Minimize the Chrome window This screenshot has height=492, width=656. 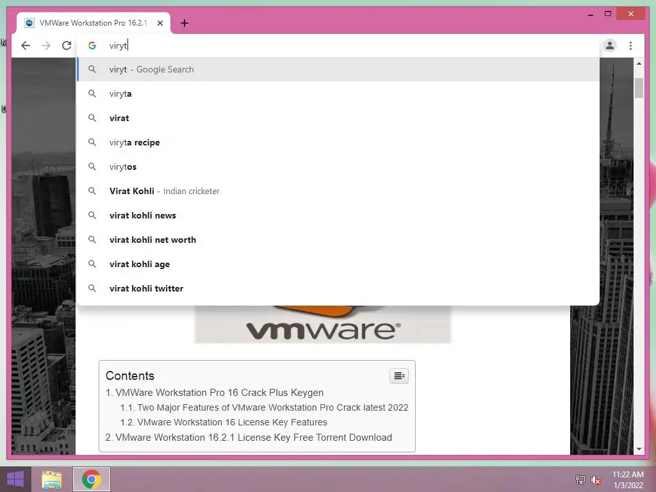coord(590,14)
